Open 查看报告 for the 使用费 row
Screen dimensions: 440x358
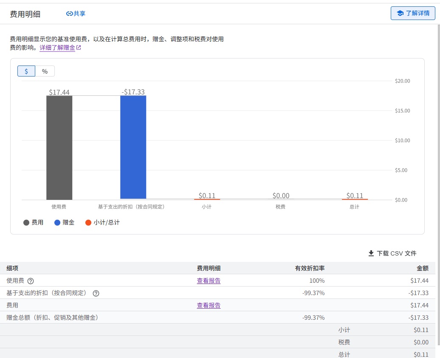(209, 281)
